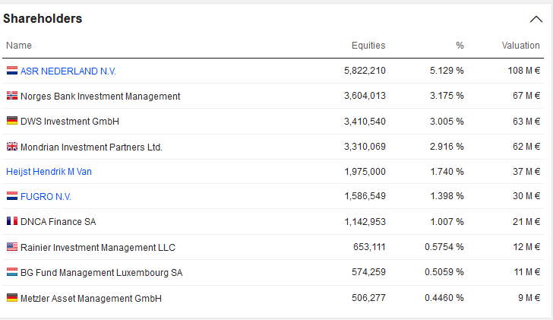Click the % column header
Viewport: 553px width, 320px height.
[460, 46]
